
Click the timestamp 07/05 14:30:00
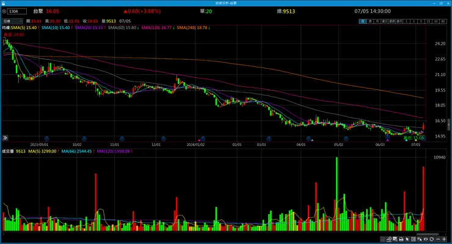click(x=373, y=11)
